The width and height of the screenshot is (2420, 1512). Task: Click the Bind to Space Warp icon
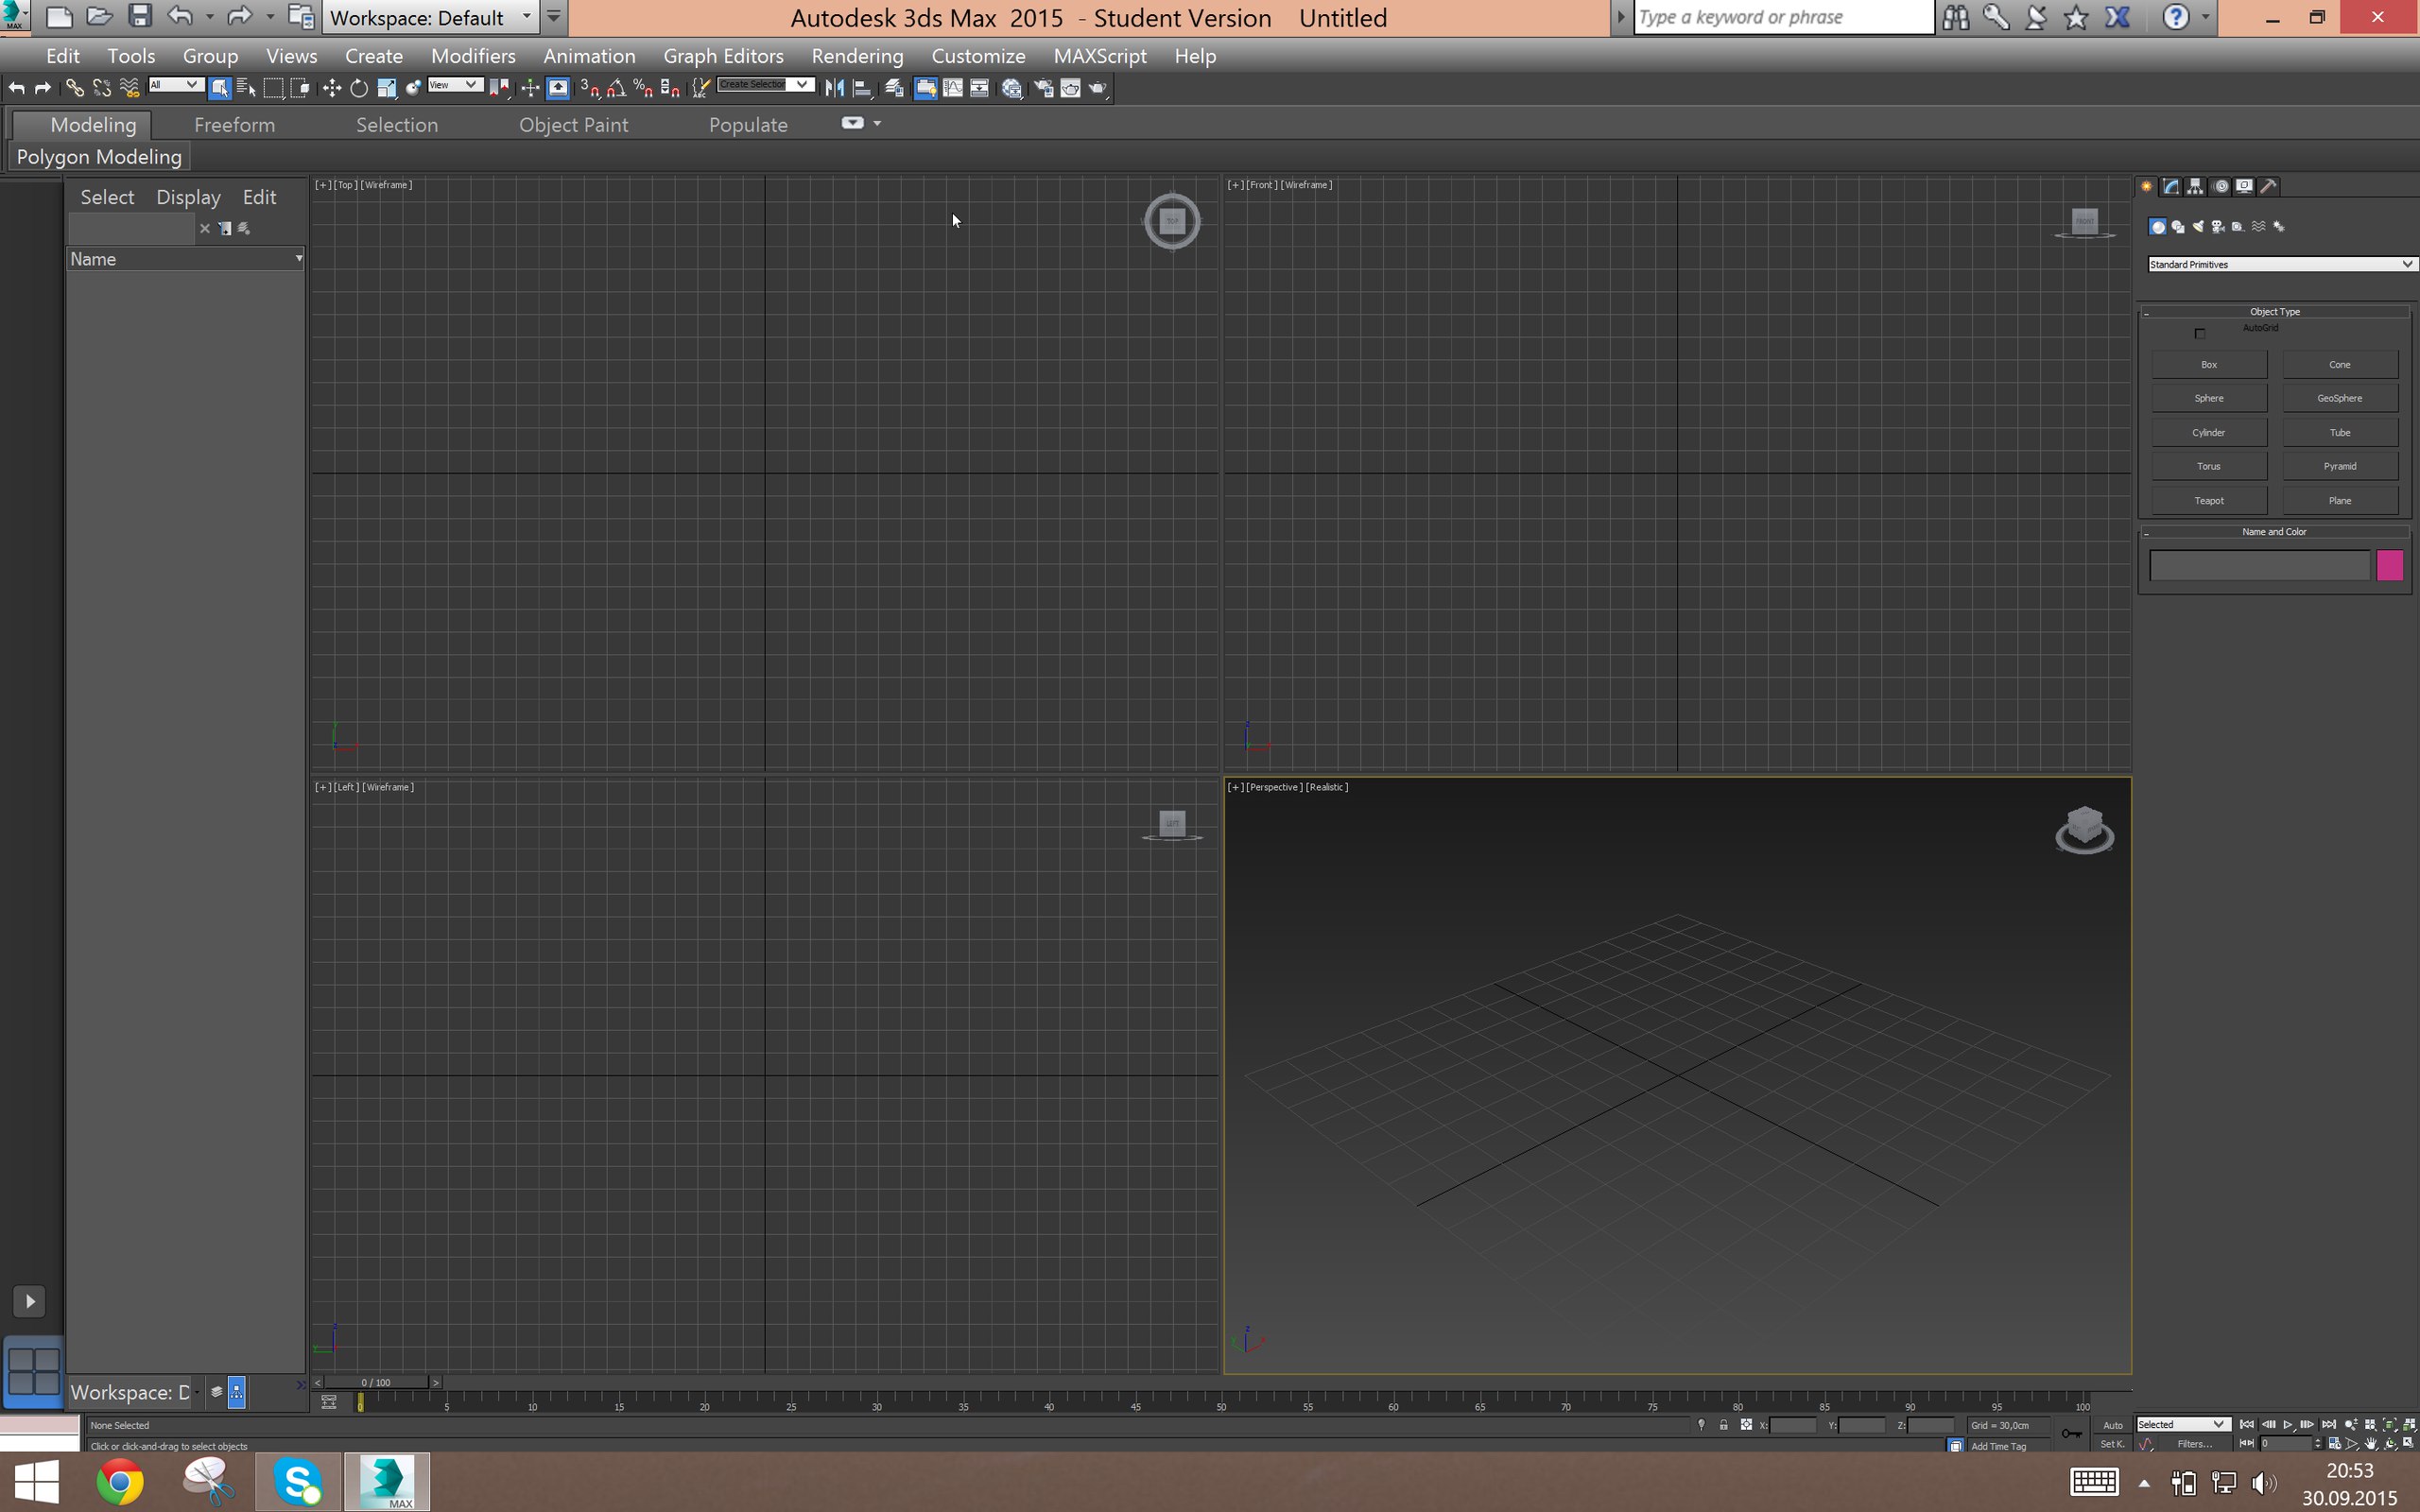pos(129,88)
